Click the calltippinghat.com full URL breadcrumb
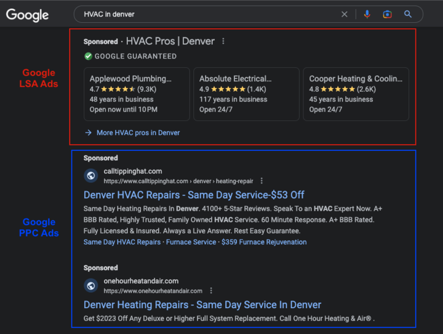Viewport: 443px width, 334px height. 178,181
